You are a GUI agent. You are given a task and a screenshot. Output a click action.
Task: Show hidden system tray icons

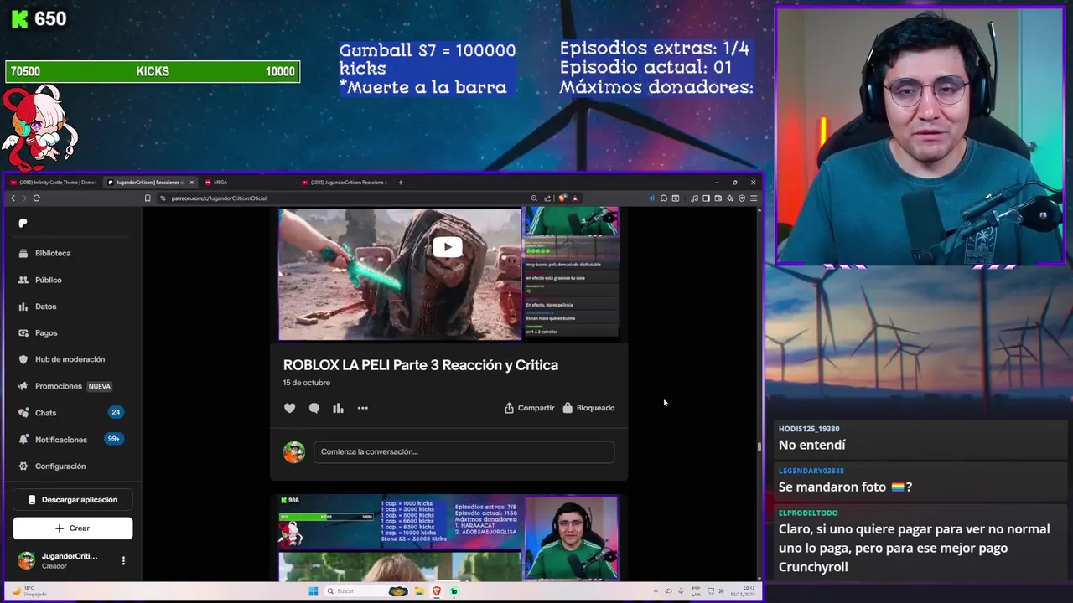click(656, 591)
